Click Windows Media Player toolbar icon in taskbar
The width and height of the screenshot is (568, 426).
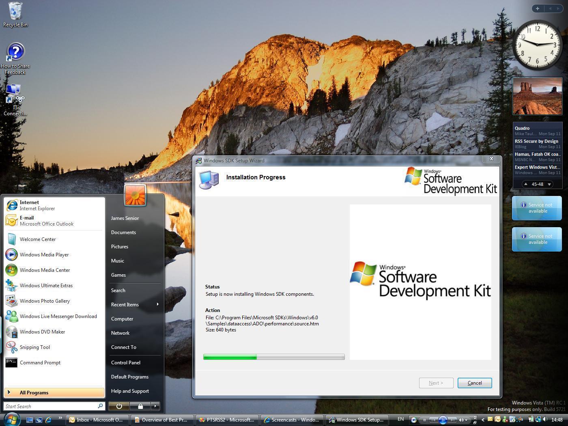413,420
